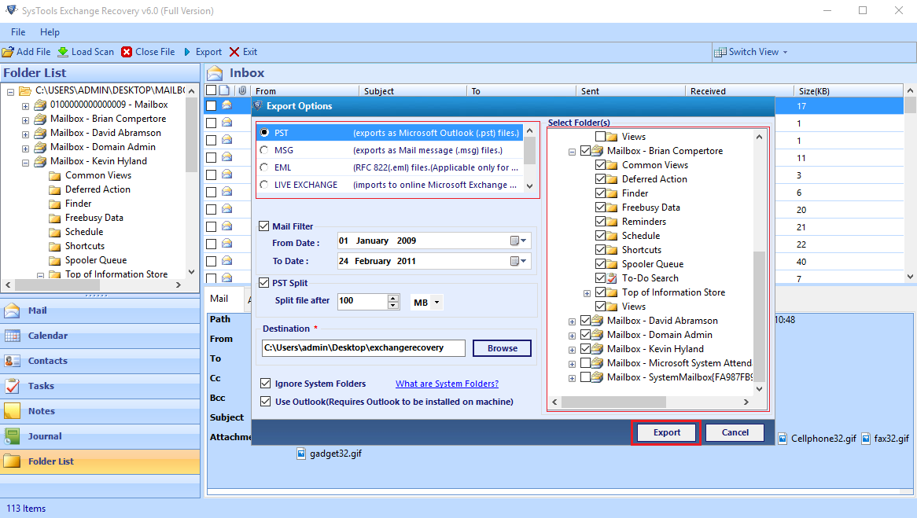Click the Cellphone32.gif attachment icon
Image resolution: width=917 pixels, height=518 pixels.
point(783,439)
